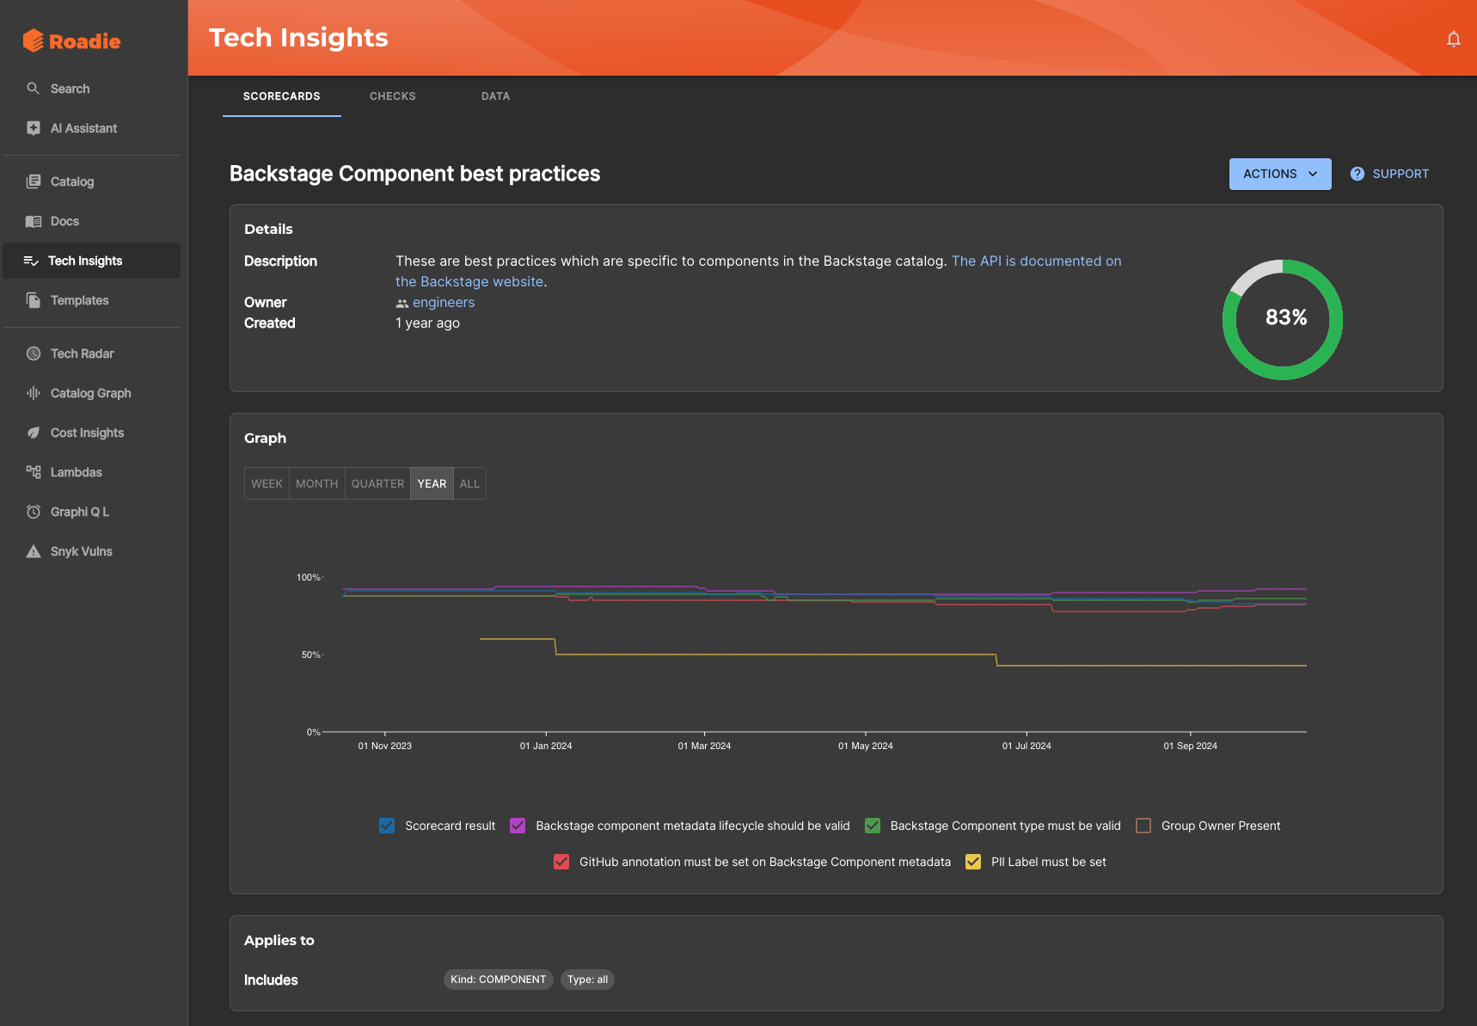Go to Graphi Q L sidebar item
Screen dimensions: 1477x1026
(92, 512)
